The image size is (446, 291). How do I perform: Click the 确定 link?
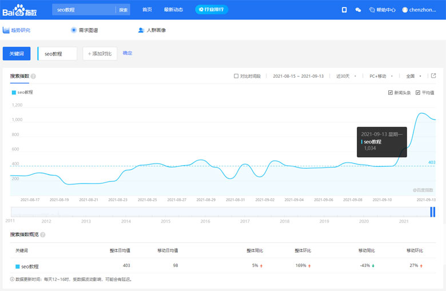pyautogui.click(x=128, y=53)
